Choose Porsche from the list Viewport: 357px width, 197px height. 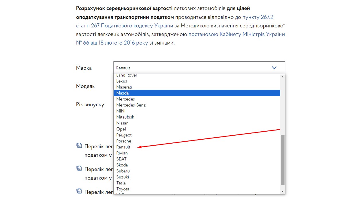[x=124, y=141]
